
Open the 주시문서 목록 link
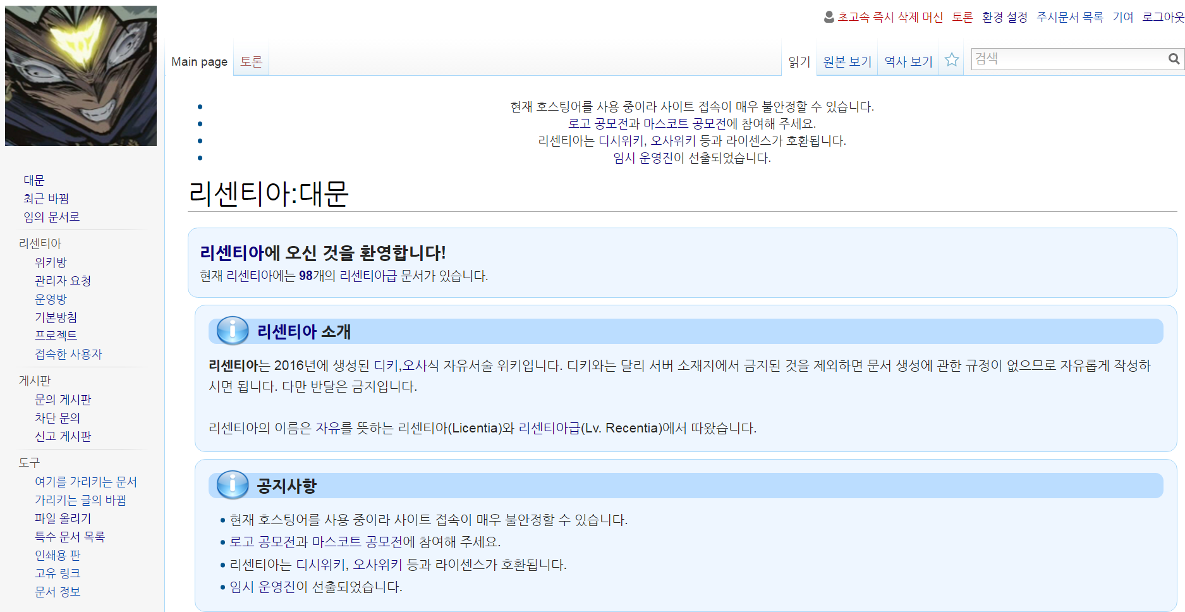point(1069,17)
